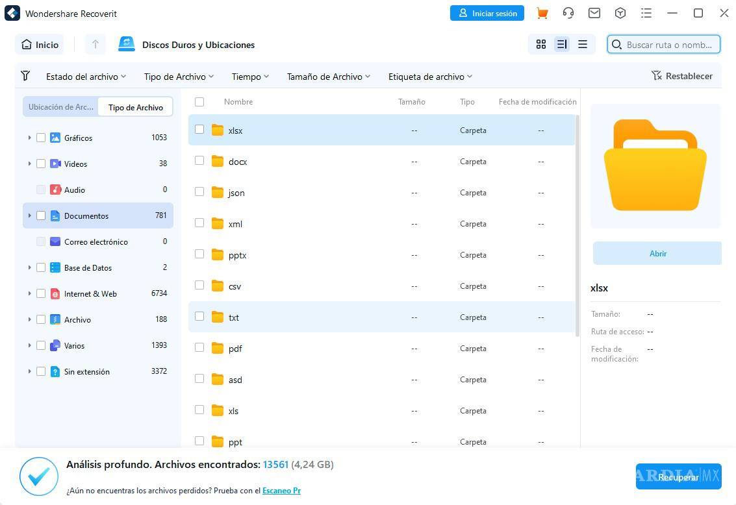Click the drive toolkit hexagon icon
Image resolution: width=736 pixels, height=505 pixels.
620,12
